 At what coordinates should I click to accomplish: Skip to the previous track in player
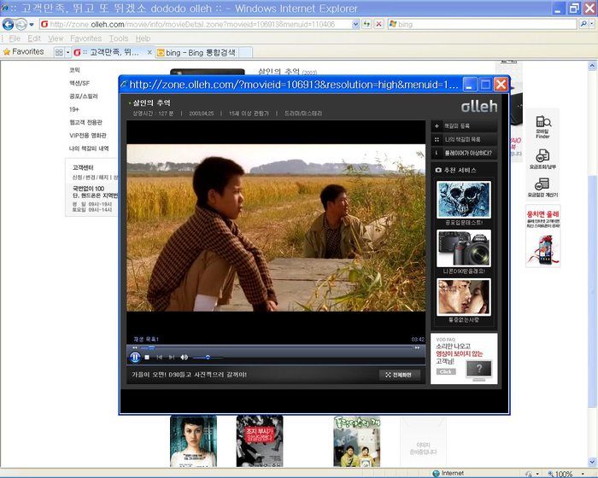160,357
